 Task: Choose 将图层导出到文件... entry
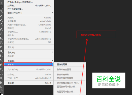(70, 92)
